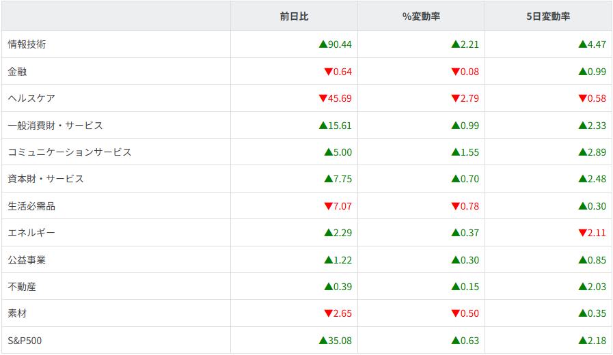Click the red down triangle before 7.07
613x355 pixels.
point(329,206)
